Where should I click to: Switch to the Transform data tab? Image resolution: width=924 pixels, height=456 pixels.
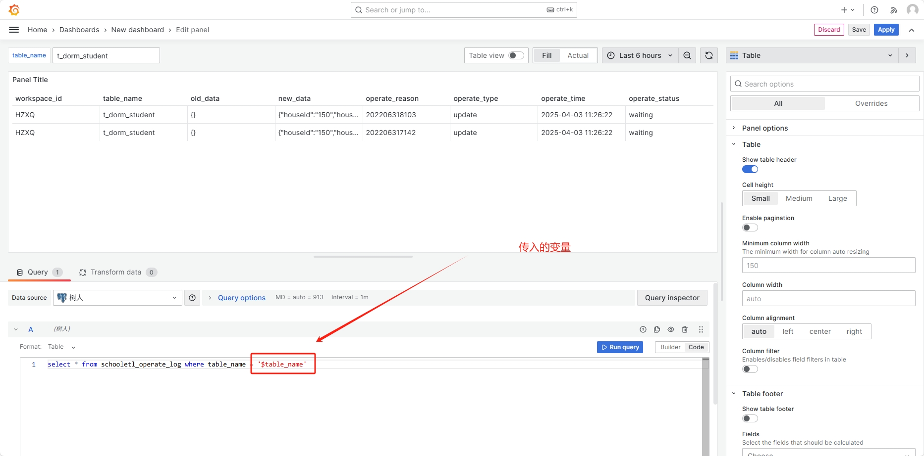(x=115, y=272)
